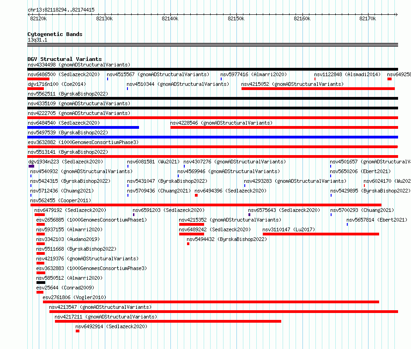Select nsv6479192 (Sedlazeck2020) label
Image resolution: width=411 pixels, height=349 pixels.
coord(70,210)
